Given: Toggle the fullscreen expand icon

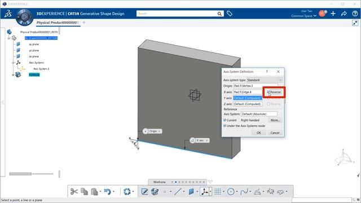Looking at the screenshot, I should (355, 23).
